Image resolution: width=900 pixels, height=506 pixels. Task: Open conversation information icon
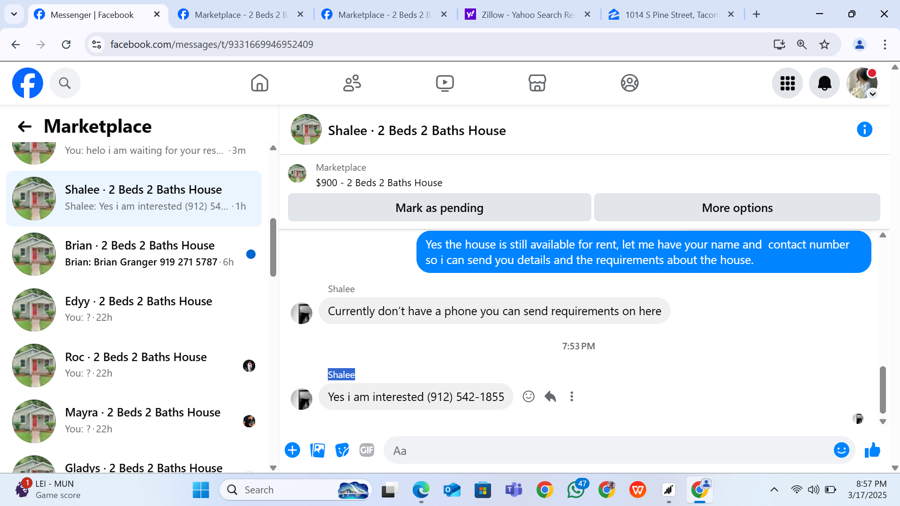click(x=864, y=129)
